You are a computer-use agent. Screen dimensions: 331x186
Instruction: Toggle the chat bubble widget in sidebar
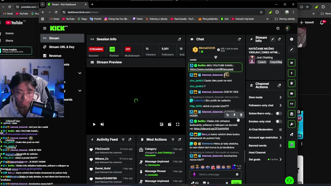point(291,94)
